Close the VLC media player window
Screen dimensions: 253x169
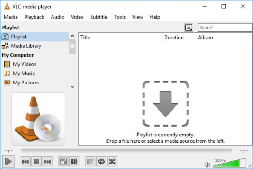243,7
